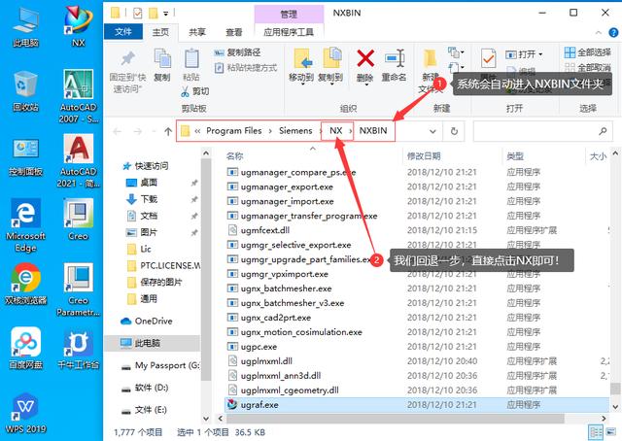Expand chevron after Program Files breadcrumb

point(270,131)
